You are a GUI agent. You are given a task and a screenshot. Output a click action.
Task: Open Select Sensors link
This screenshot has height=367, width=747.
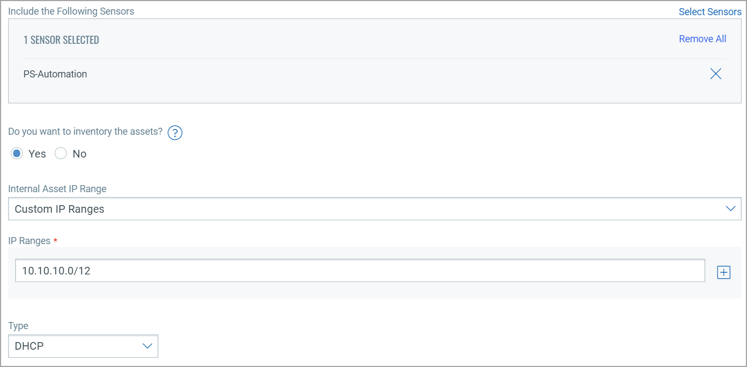(x=710, y=11)
